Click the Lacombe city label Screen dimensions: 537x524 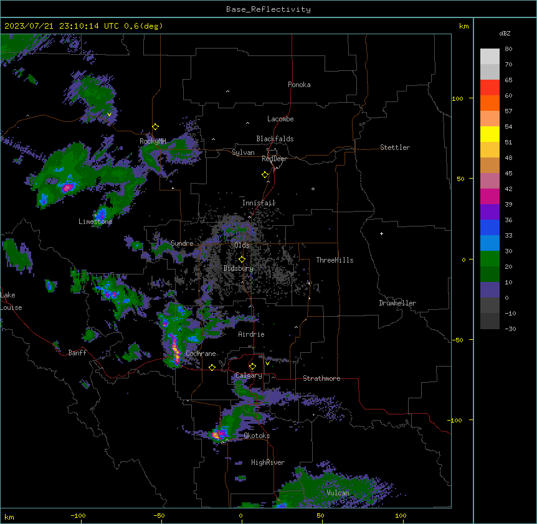280,119
